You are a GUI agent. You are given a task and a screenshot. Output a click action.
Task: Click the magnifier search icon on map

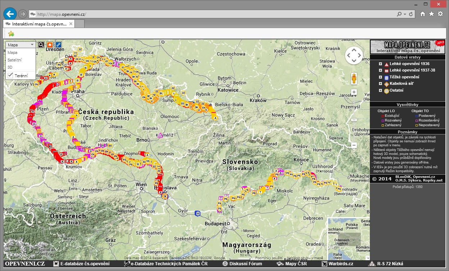41,45
